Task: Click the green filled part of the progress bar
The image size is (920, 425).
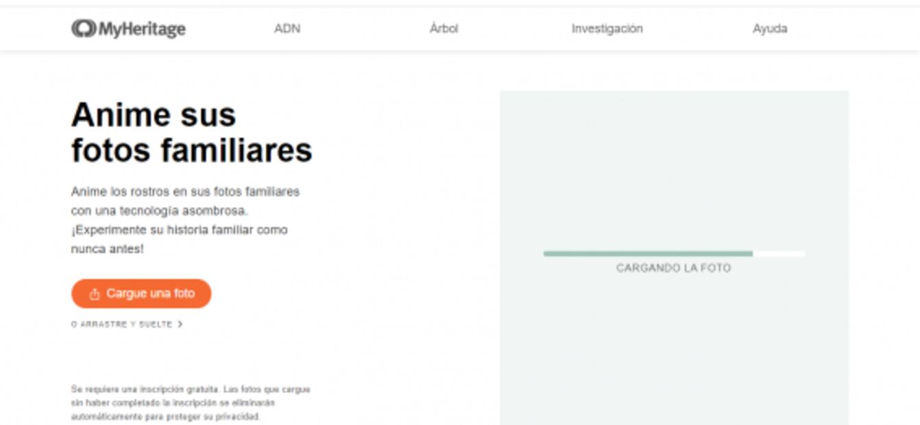Action: tap(647, 254)
